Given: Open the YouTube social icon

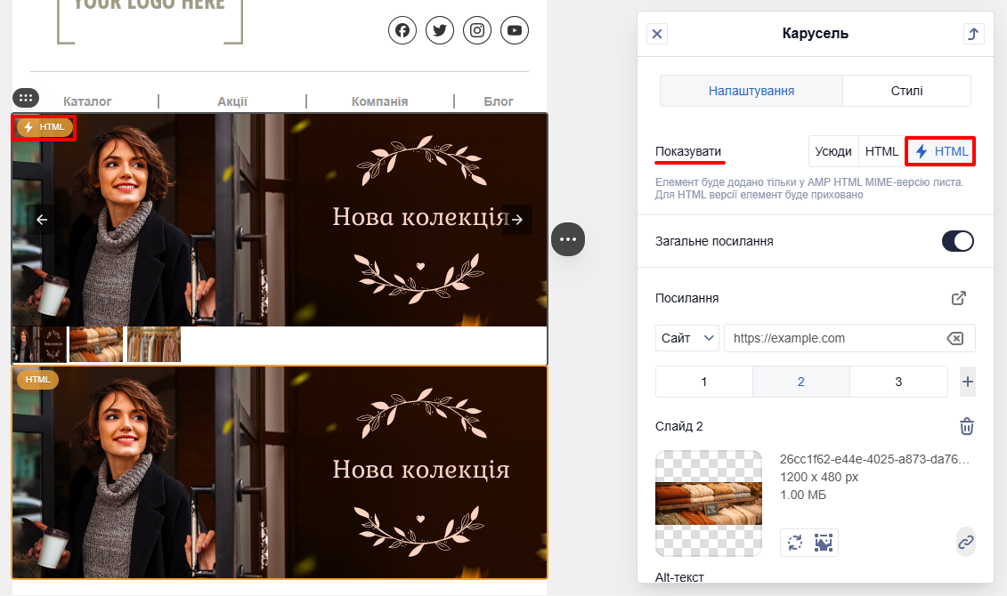Looking at the screenshot, I should click(x=515, y=30).
